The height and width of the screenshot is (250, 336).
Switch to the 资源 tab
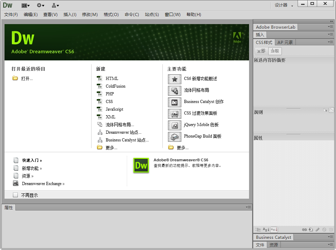273,245
